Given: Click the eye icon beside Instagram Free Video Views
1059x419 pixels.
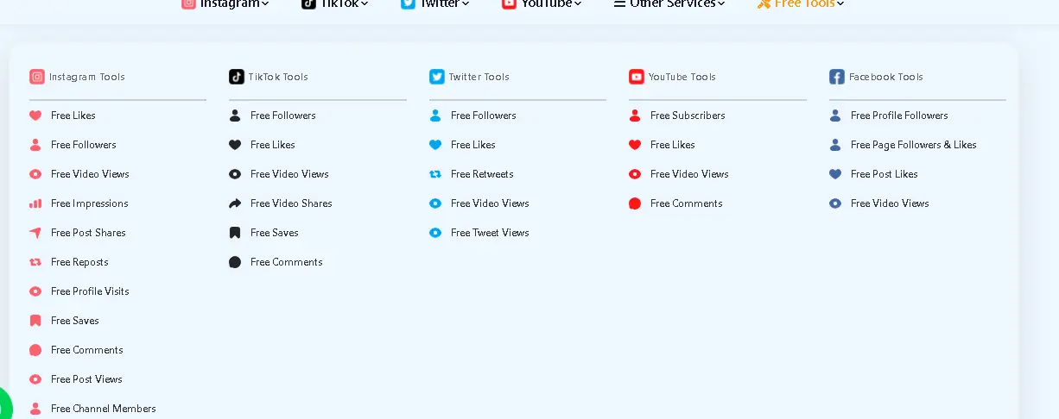Looking at the screenshot, I should coord(35,174).
